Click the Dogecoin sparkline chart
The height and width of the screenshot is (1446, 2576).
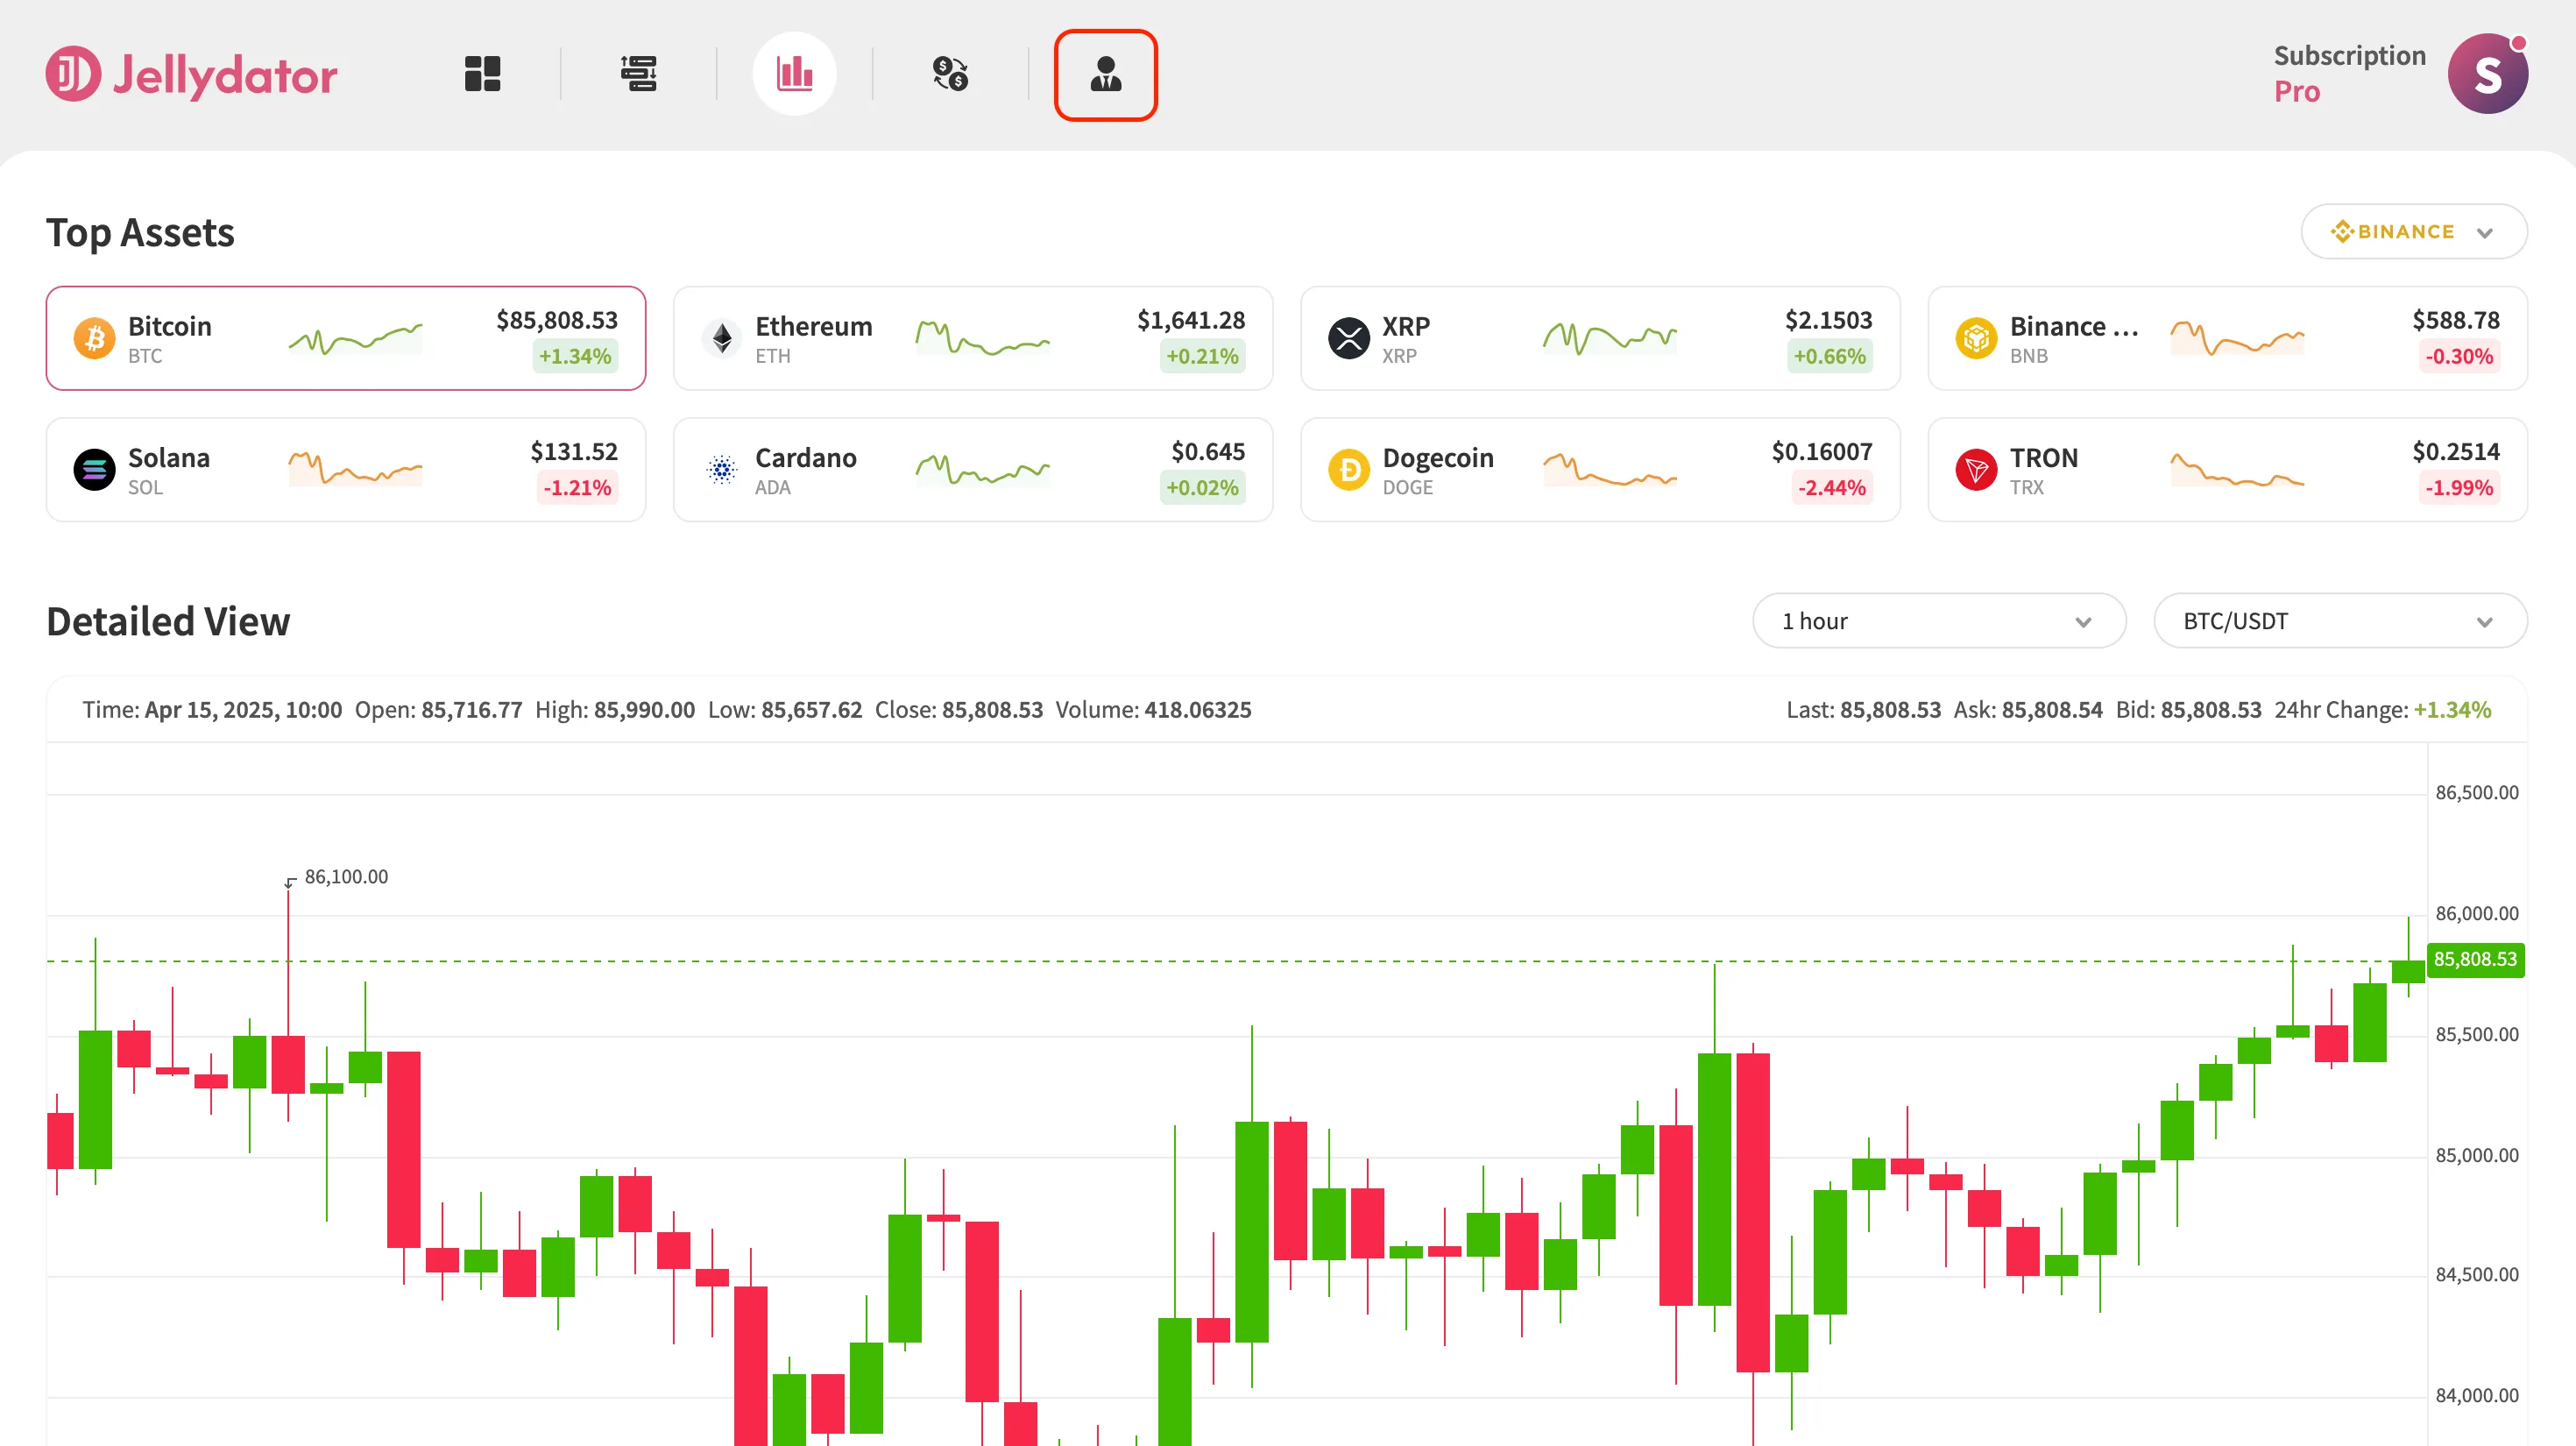tap(1609, 469)
